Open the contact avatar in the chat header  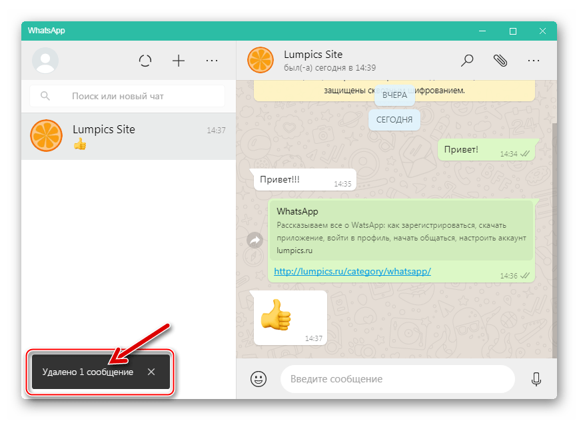(x=261, y=60)
